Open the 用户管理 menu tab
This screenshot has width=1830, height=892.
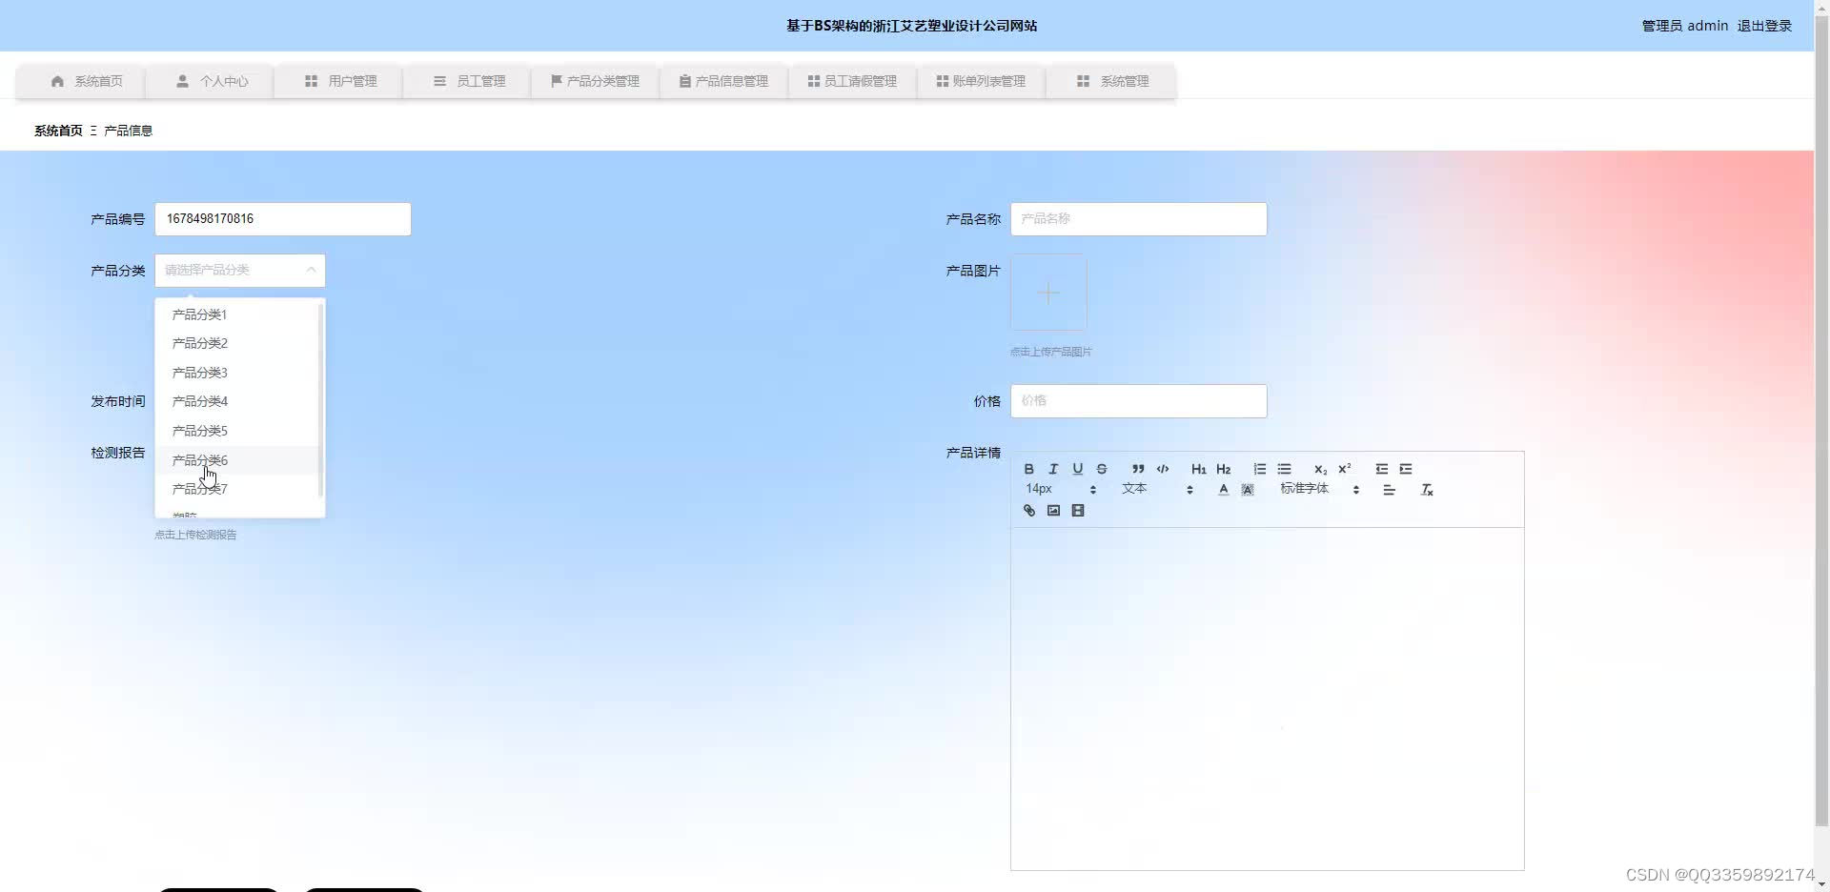coord(338,81)
